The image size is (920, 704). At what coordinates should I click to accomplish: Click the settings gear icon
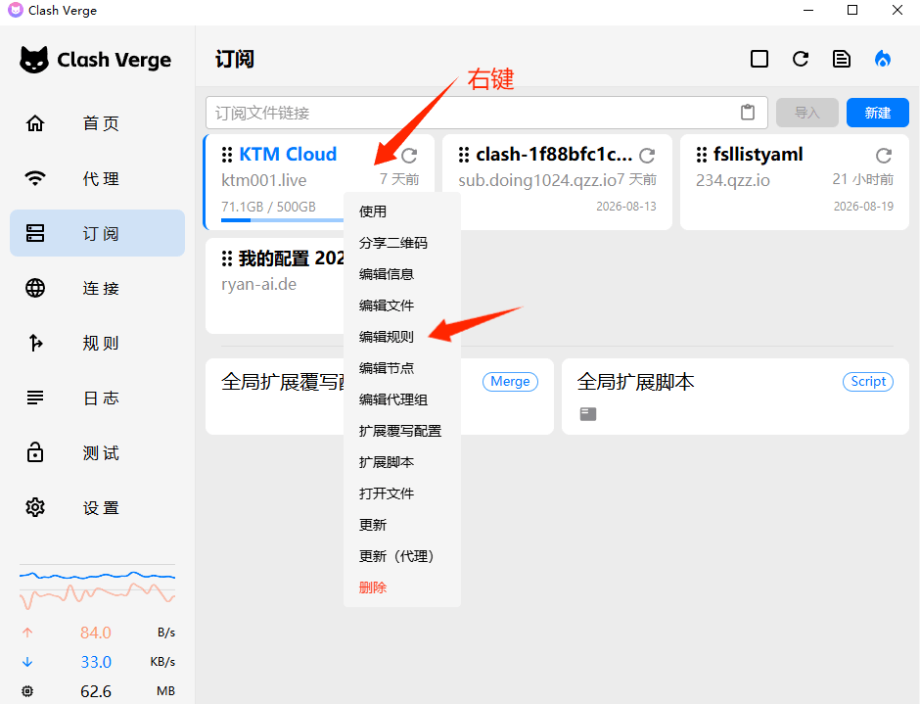click(x=35, y=507)
